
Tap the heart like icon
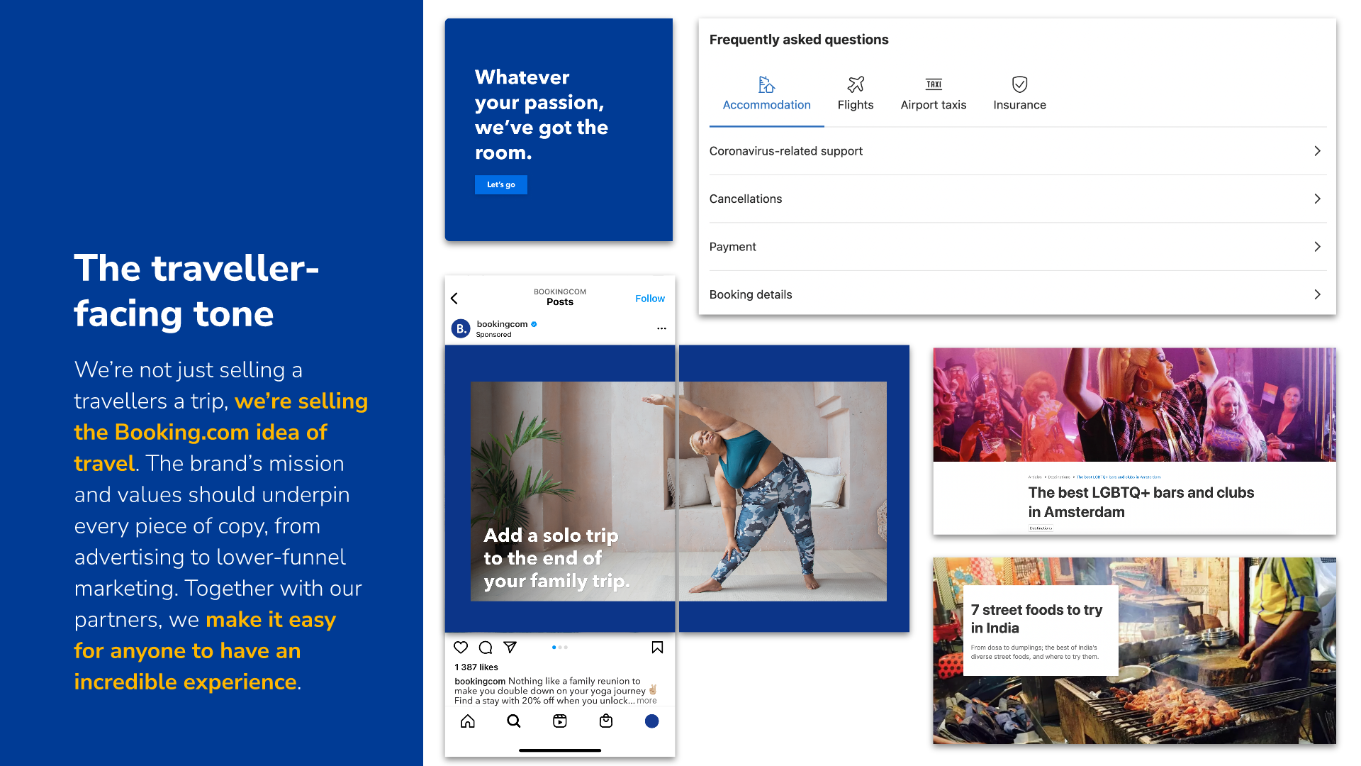[461, 647]
